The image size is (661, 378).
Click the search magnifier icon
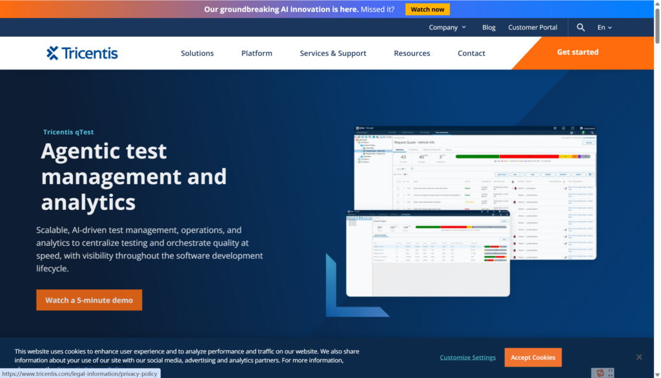coord(580,27)
